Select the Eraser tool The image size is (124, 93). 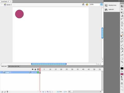122,55
